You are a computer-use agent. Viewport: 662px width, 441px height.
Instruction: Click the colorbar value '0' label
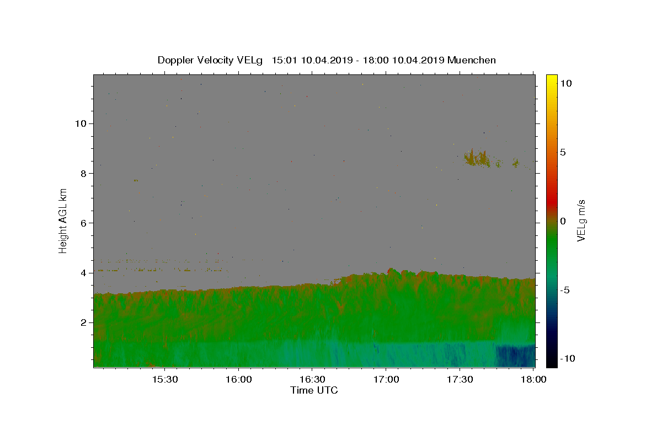pyautogui.click(x=563, y=221)
